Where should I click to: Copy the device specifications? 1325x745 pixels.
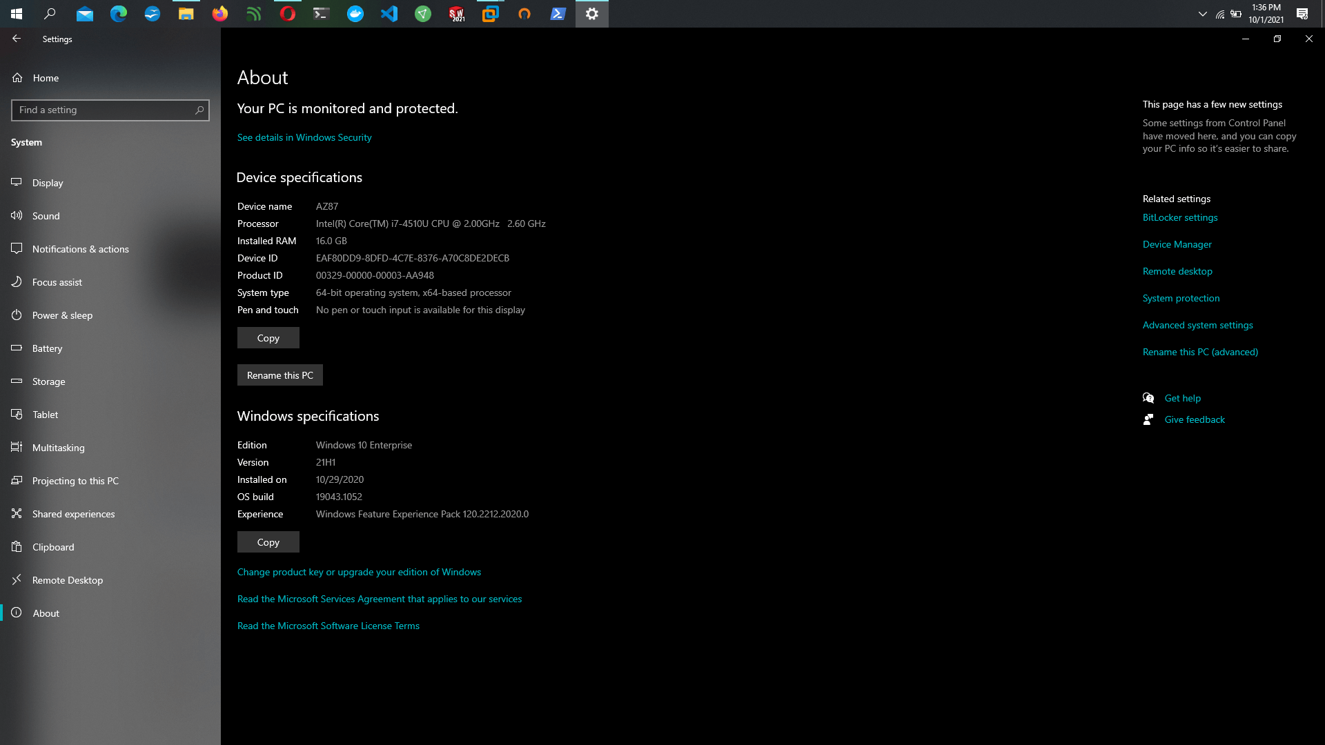(x=268, y=338)
